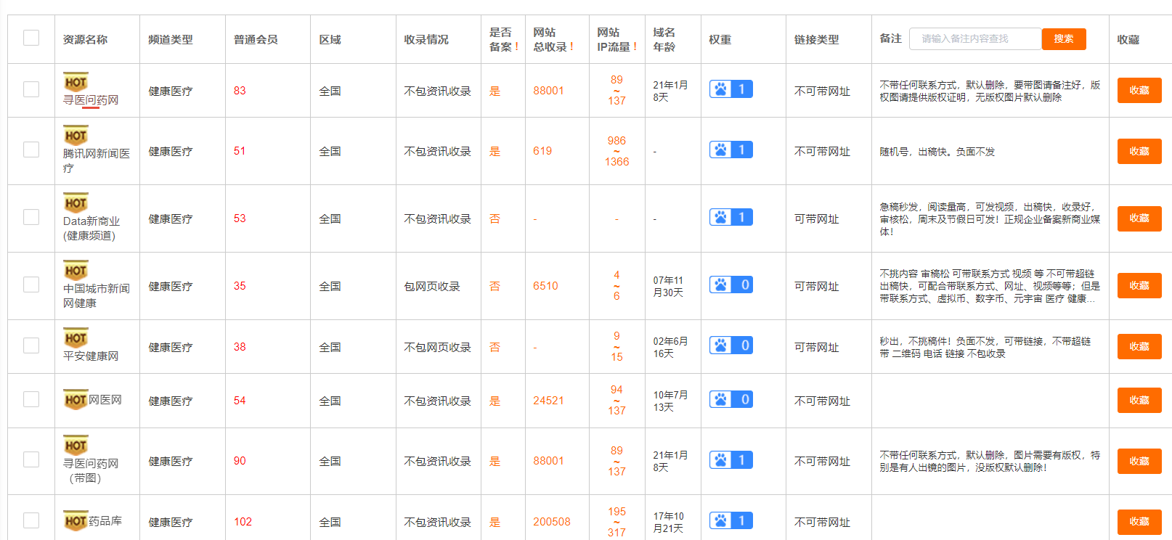This screenshot has height=540, width=1172.
Task: Click the 频道类型 column header
Action: [171, 39]
